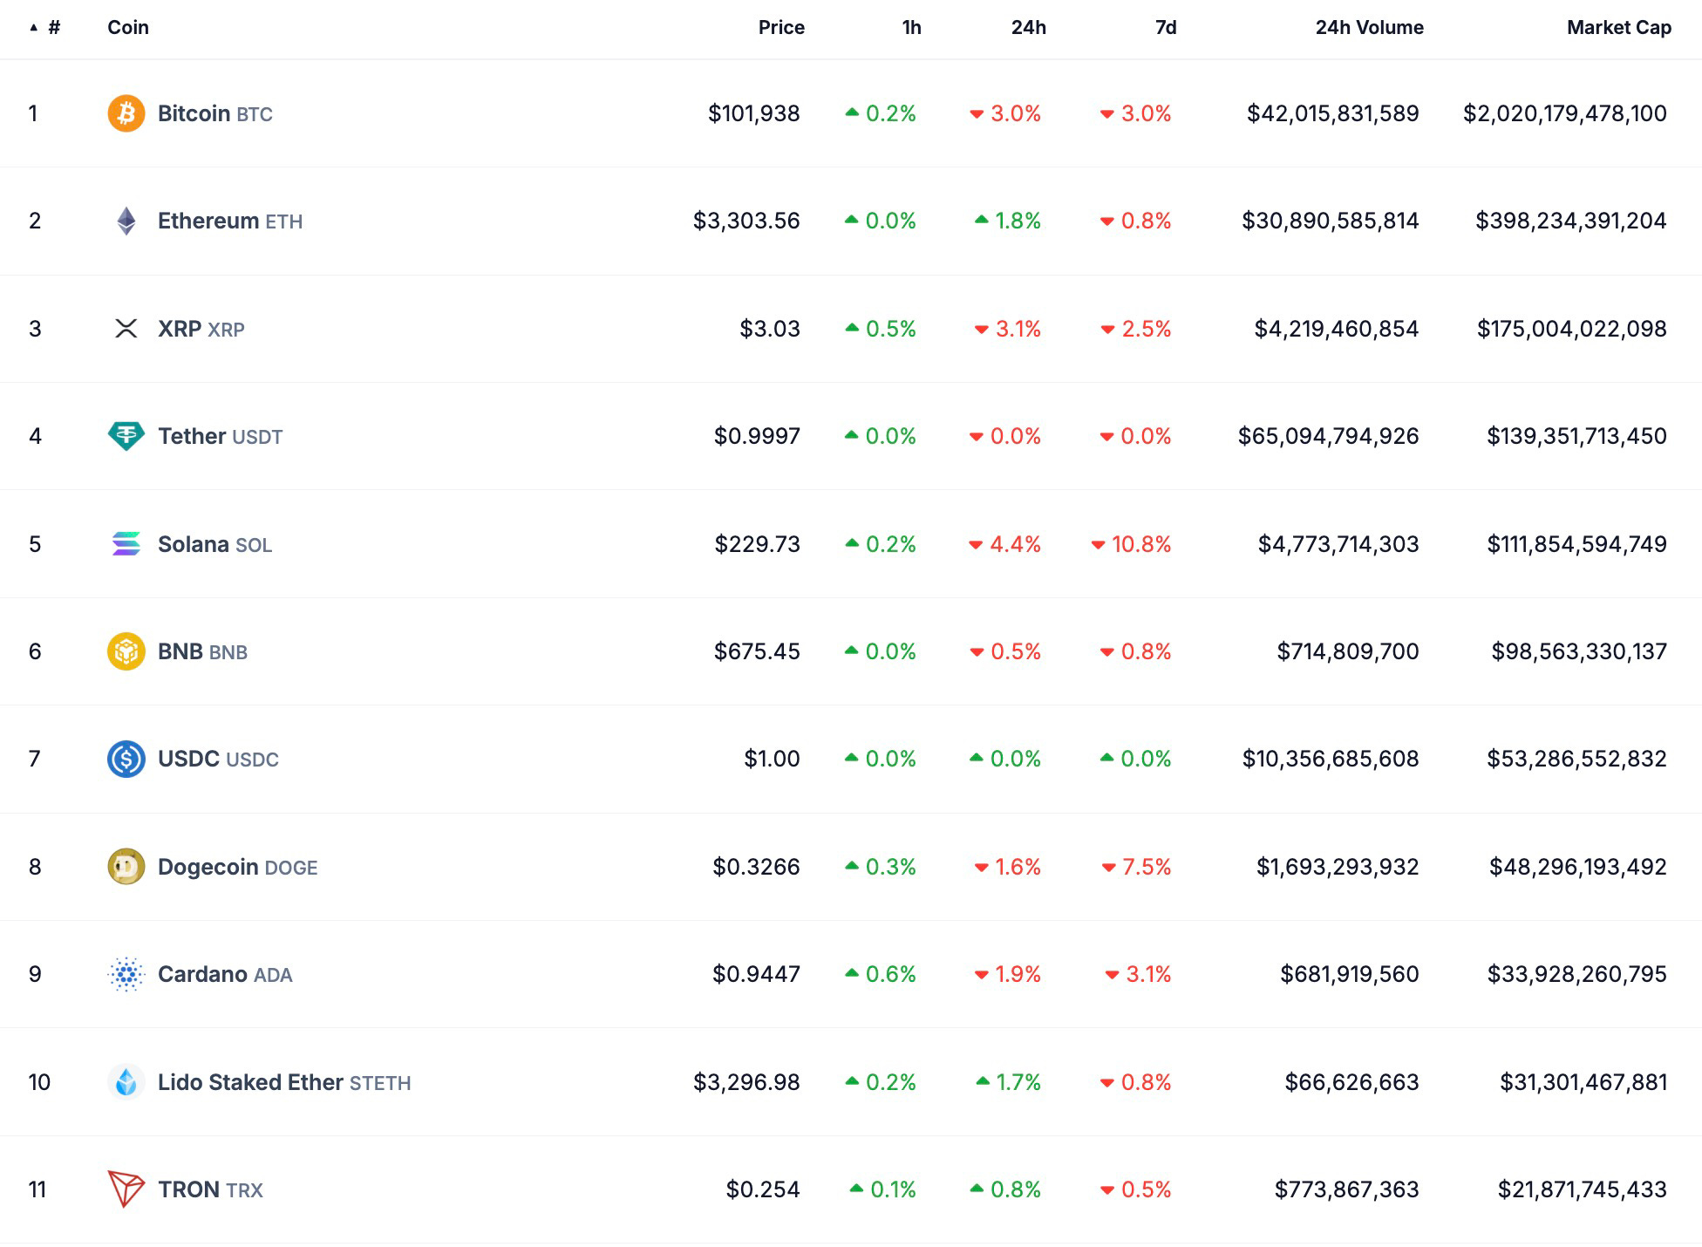The height and width of the screenshot is (1247, 1702).
Task: Click Ethereum 24h change 1.8%
Action: tap(1007, 221)
